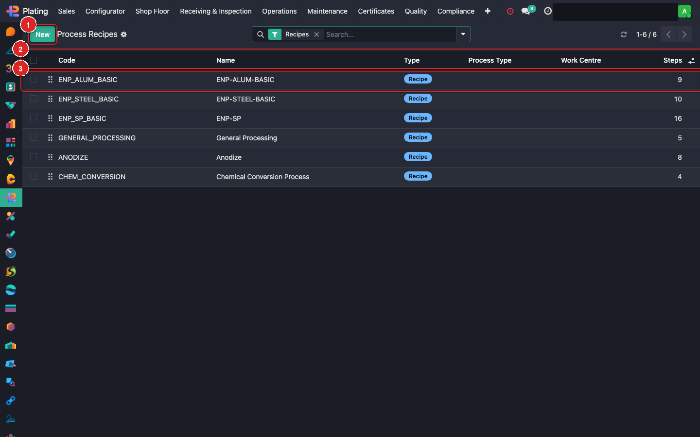Click the gear icon beside Process Recipes
Screen dimensions: 700x437
(124, 34)
